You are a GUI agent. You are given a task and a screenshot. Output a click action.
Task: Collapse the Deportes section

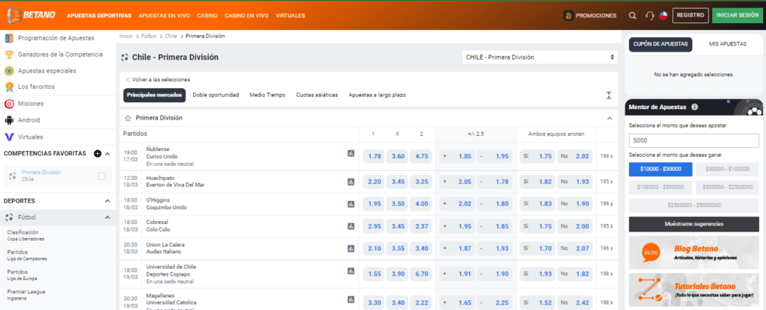[x=108, y=201]
